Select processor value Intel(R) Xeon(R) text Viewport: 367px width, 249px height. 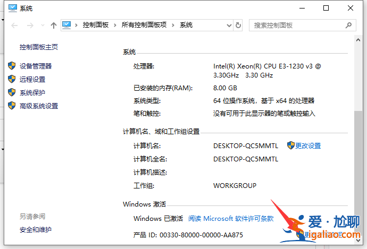[267, 71]
